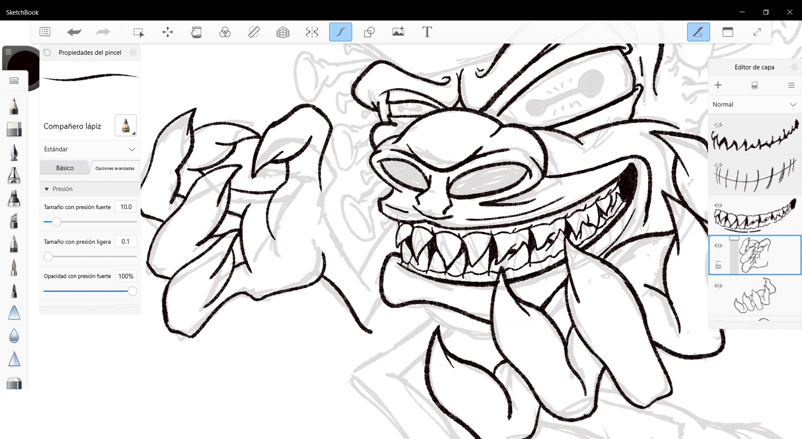Collapse the Presión section
The image size is (802, 439).
[47, 189]
